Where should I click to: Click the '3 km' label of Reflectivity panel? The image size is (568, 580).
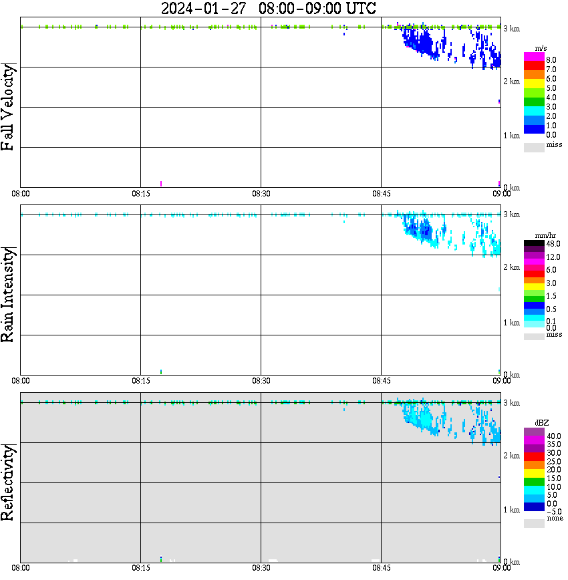(x=512, y=403)
